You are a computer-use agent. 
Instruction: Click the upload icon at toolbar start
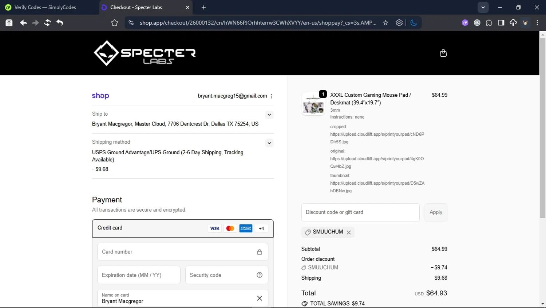coord(9,23)
